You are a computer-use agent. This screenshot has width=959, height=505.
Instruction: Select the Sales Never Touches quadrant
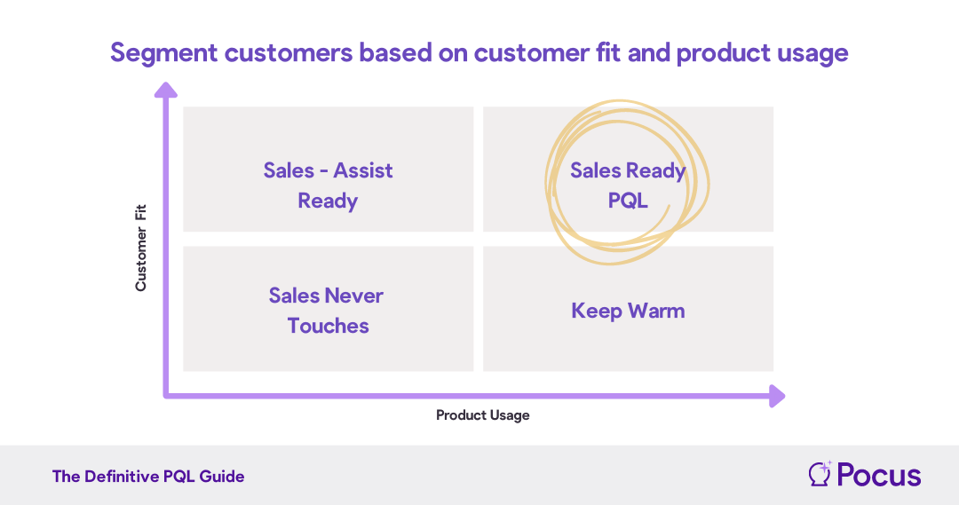(329, 309)
